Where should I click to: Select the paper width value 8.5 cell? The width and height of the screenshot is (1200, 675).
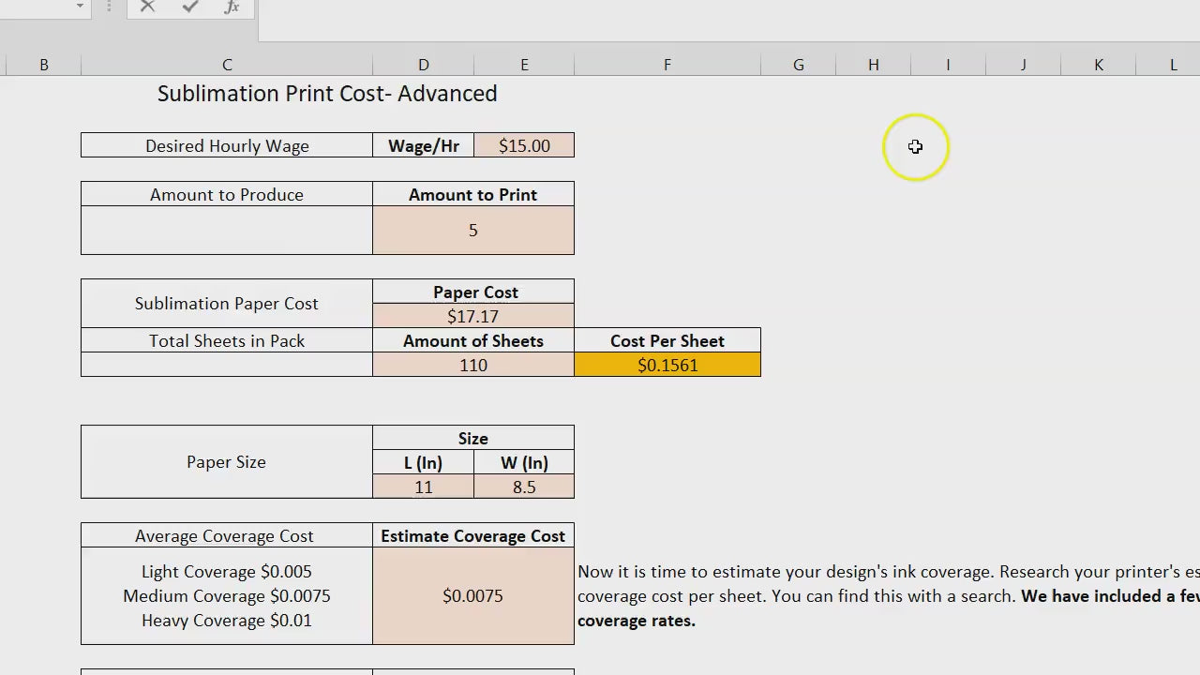pos(524,487)
